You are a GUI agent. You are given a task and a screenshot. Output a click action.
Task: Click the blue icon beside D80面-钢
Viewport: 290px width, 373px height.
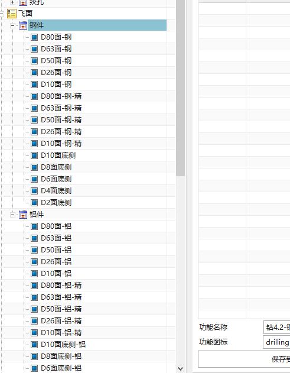pos(34,37)
